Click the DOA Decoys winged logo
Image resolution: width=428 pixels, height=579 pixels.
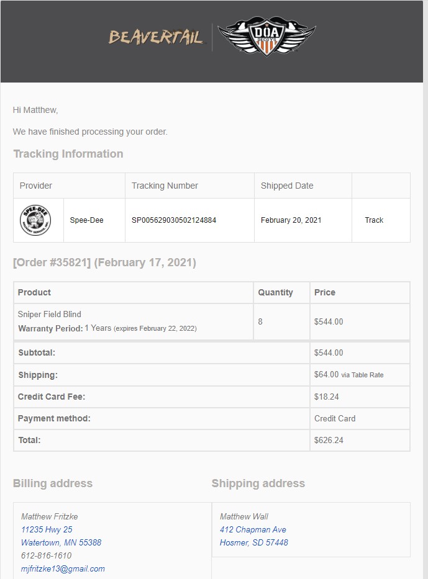266,36
